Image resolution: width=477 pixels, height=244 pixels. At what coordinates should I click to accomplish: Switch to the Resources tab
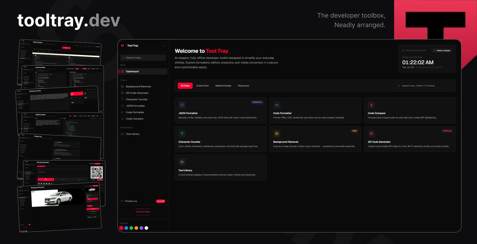coord(244,86)
